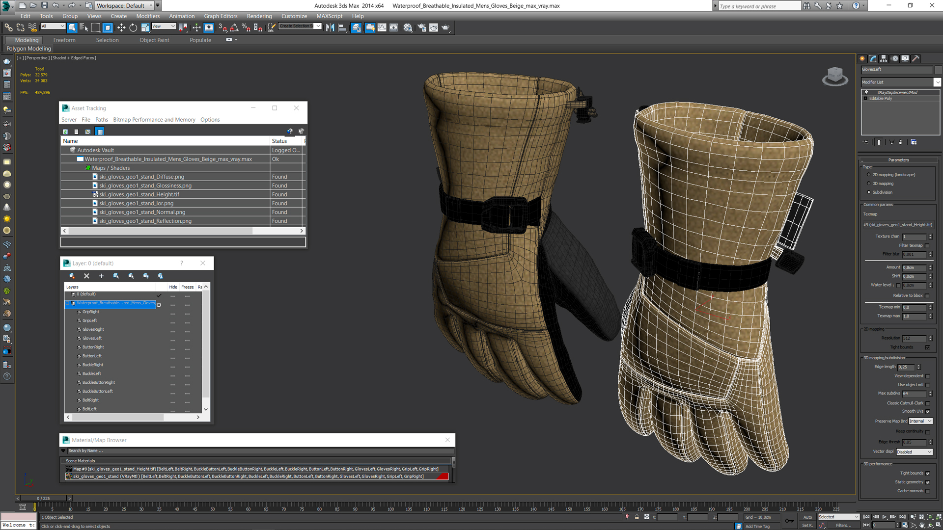This screenshot has height=530, width=943.
Task: Toggle Angle Snap
Action: point(234,28)
